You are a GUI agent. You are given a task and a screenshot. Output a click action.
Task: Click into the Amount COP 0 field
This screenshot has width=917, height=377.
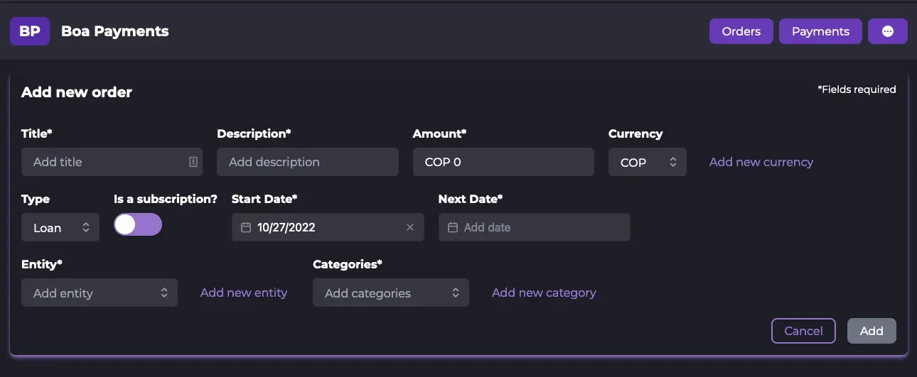[x=503, y=162]
